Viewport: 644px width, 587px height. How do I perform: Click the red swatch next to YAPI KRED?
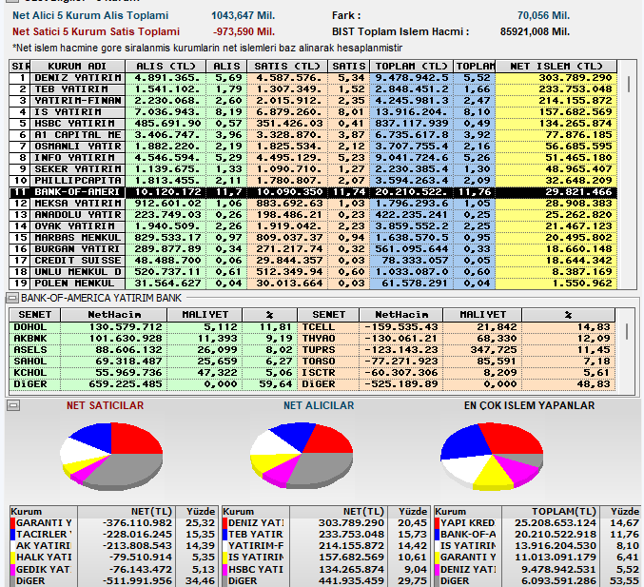point(438,523)
